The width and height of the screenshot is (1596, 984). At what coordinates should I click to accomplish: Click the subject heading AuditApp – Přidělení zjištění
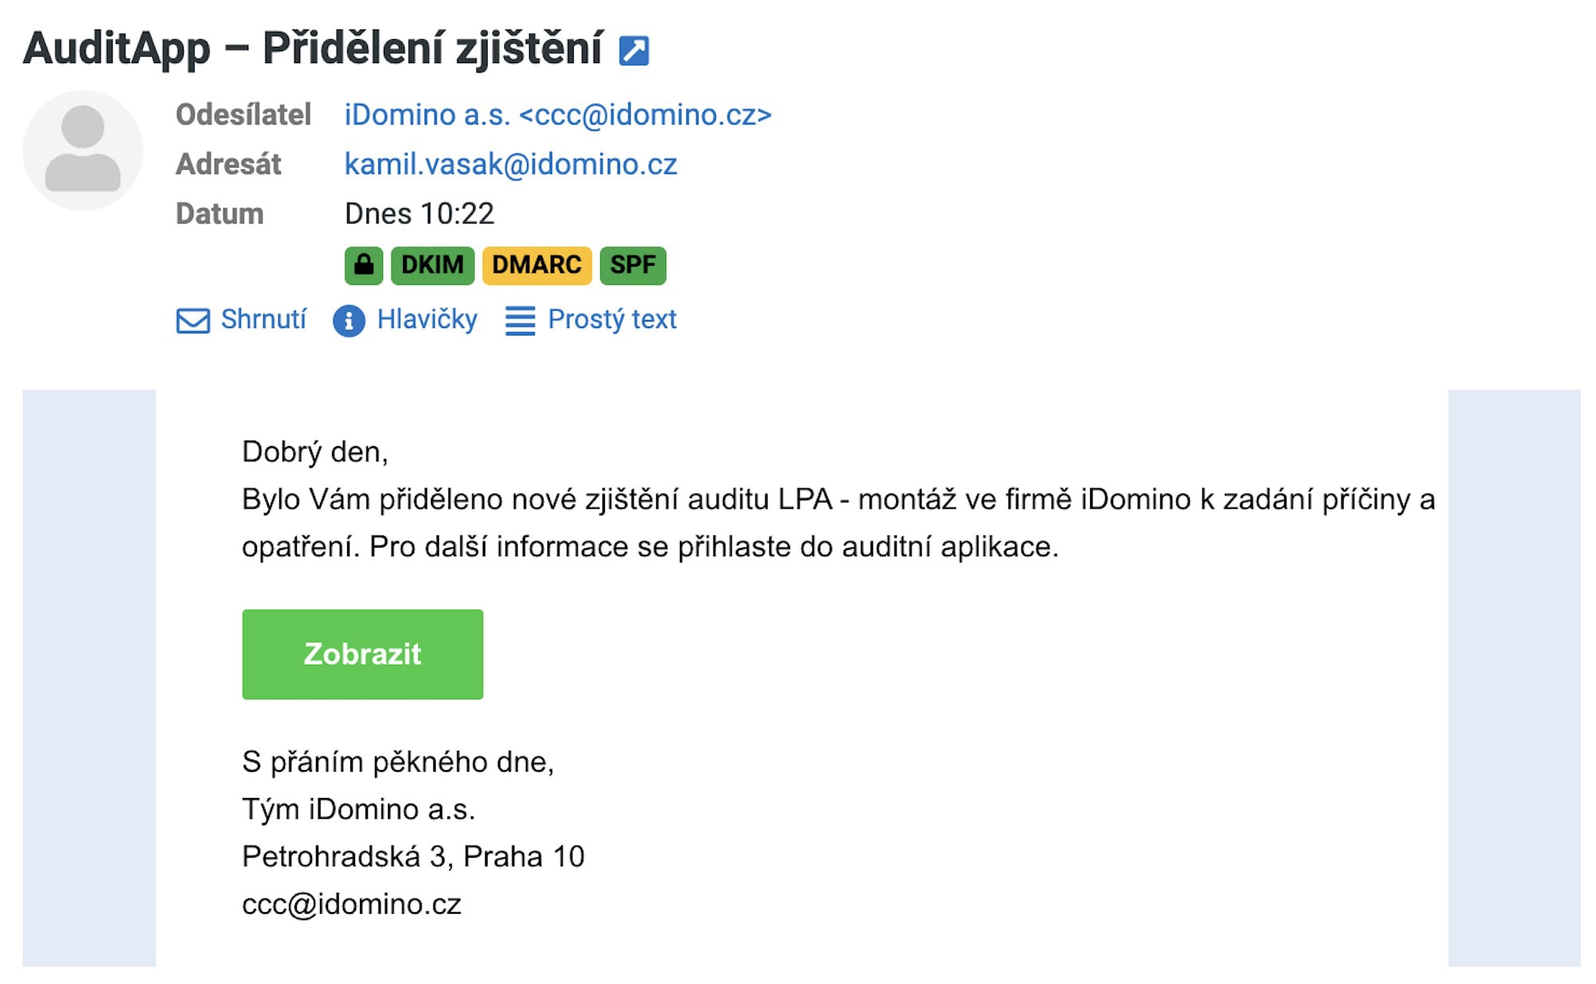point(313,48)
